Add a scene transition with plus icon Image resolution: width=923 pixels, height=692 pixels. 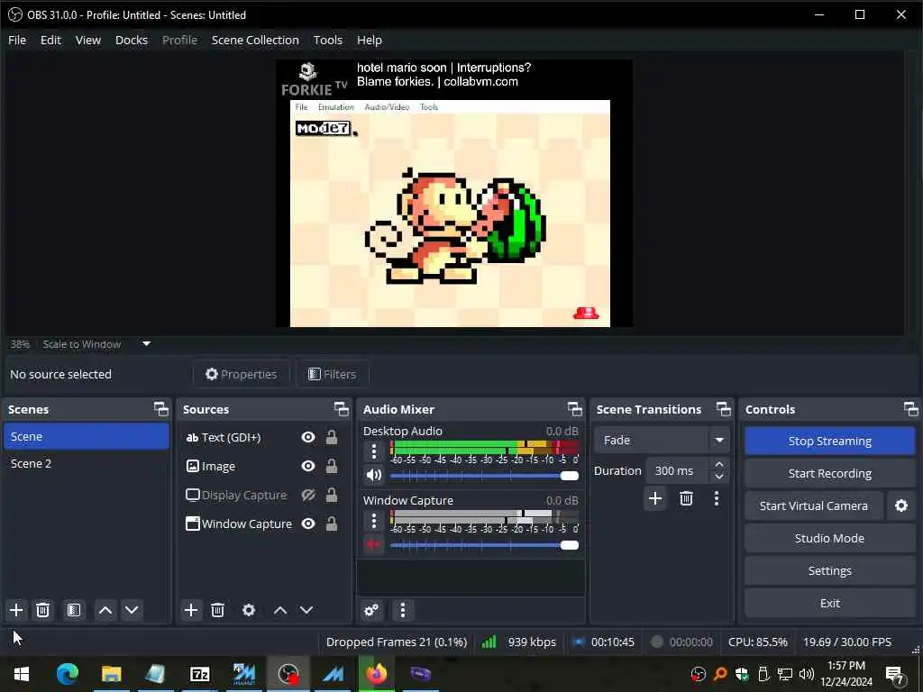coord(655,499)
